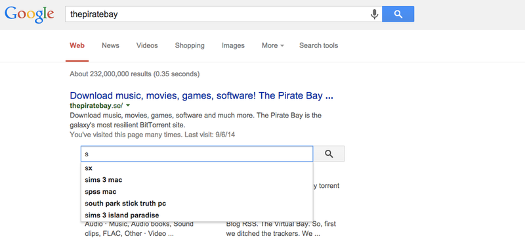
Task: Open the Images tab
Action: click(233, 45)
